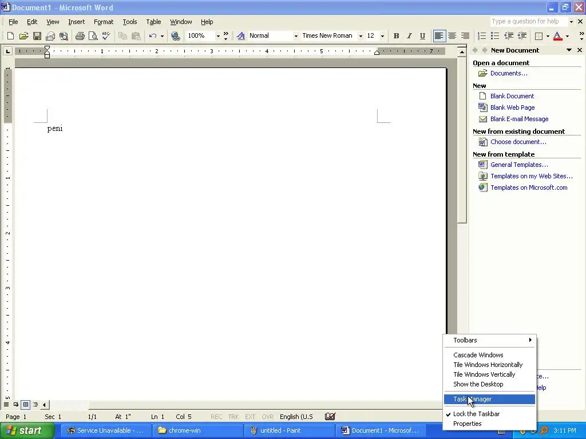Click the Search toolbar icon

(x=64, y=36)
